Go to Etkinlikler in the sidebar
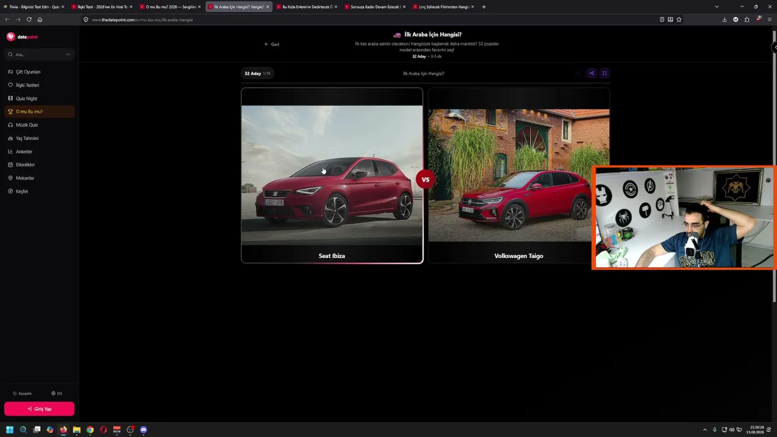This screenshot has height=437, width=777. pyautogui.click(x=39, y=165)
